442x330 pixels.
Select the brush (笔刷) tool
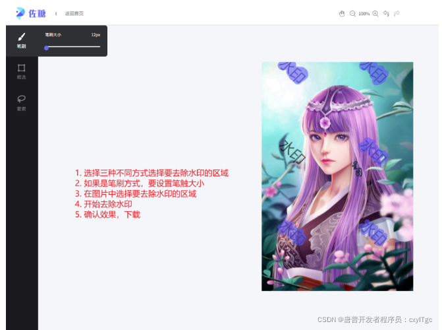22,41
